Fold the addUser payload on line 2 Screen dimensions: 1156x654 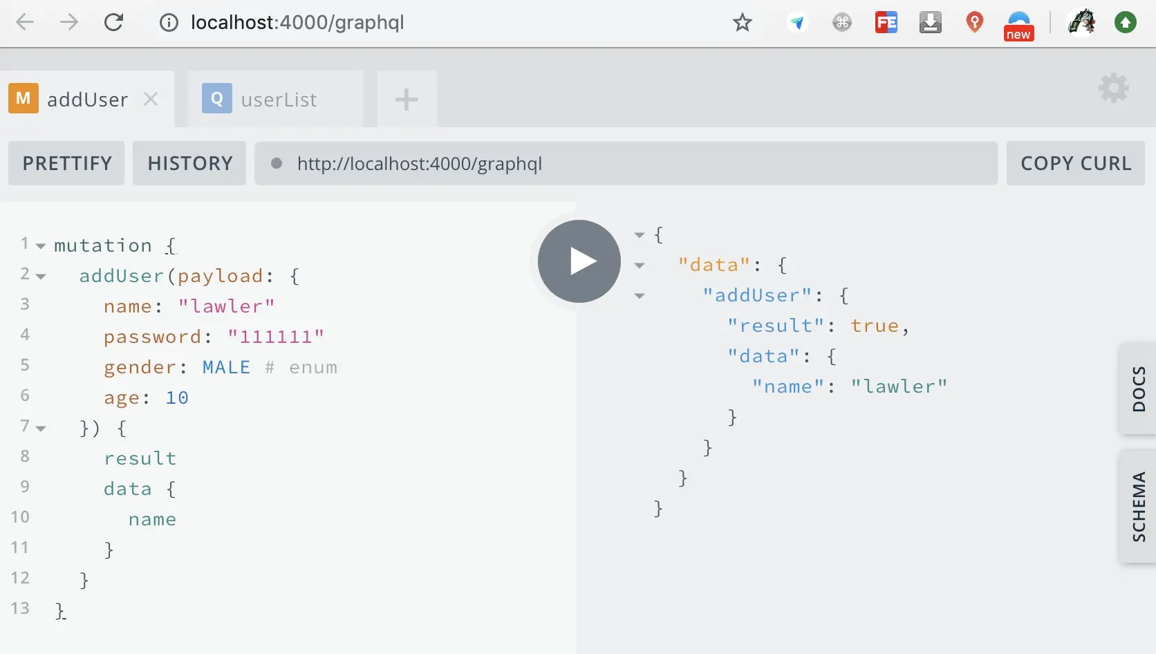41,277
